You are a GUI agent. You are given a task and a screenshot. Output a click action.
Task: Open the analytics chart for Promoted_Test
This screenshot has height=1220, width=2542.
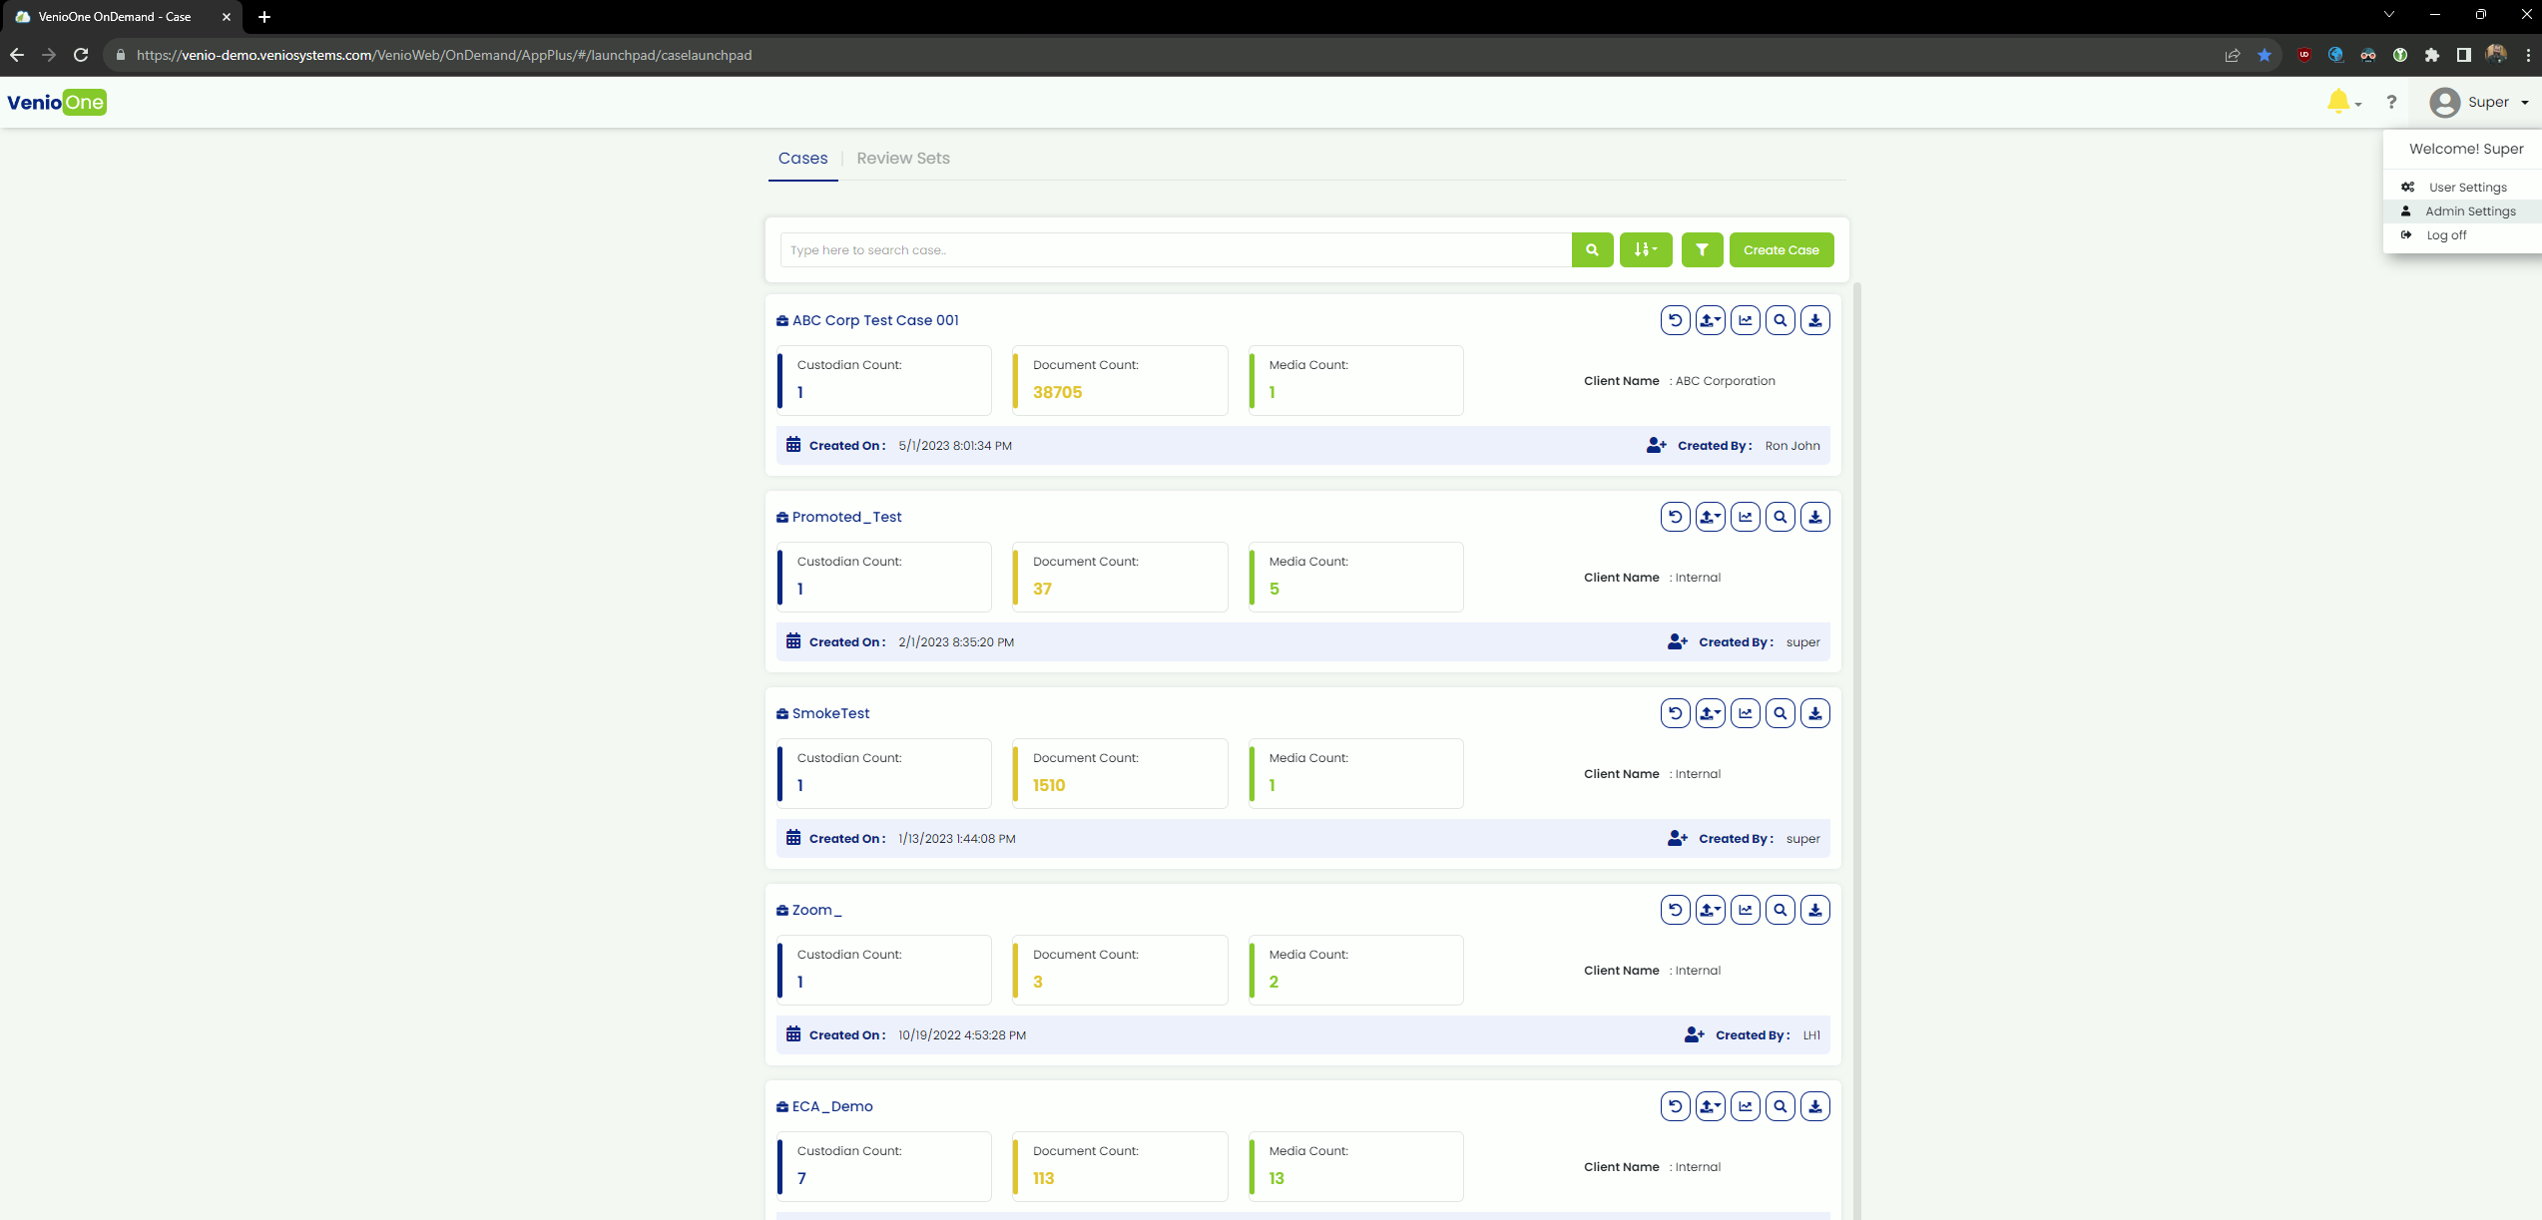coord(1745,517)
